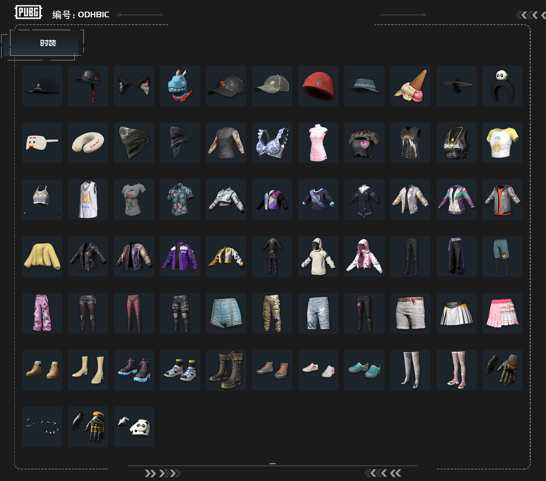Select the blue floral bikini top
Viewport: 546px width, 481px height.
pos(272,143)
